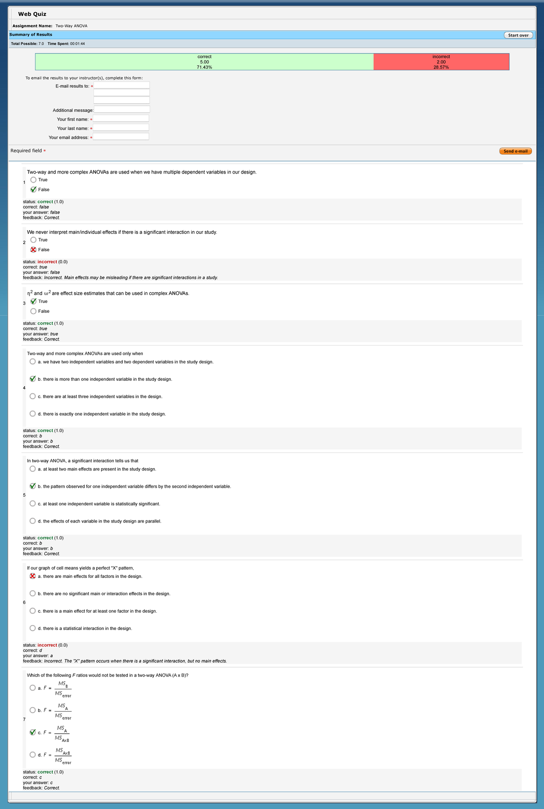Select True for question 1 about dependent variables
This screenshot has height=809, width=544.
pyautogui.click(x=34, y=180)
